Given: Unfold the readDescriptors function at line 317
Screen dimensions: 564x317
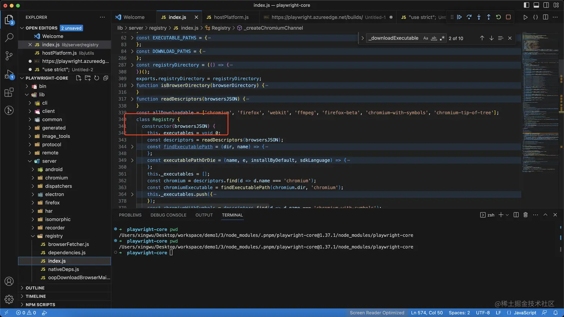Looking at the screenshot, I should 132,99.
